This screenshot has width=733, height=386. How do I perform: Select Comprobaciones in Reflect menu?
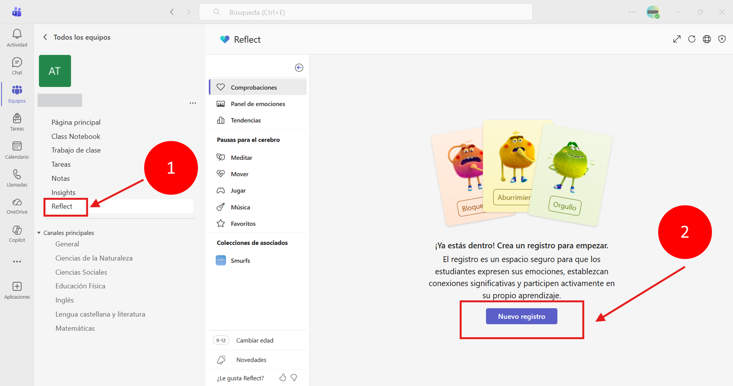[x=258, y=87]
